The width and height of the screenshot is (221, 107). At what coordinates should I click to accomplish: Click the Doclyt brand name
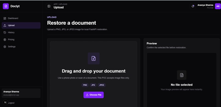[x=15, y=6]
